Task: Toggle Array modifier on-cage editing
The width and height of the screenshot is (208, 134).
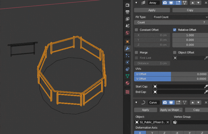Action: point(184,3)
